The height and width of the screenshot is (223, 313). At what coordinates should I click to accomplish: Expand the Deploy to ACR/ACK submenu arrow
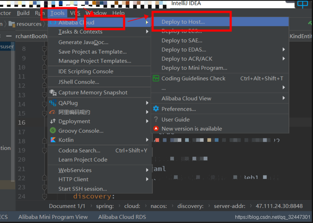click(284, 59)
